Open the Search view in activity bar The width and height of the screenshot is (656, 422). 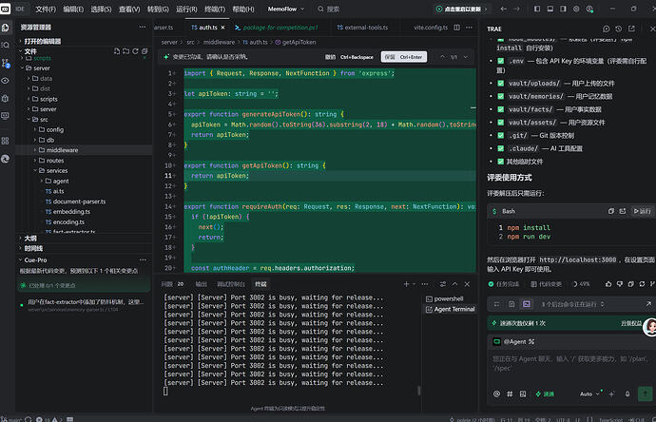(6, 45)
